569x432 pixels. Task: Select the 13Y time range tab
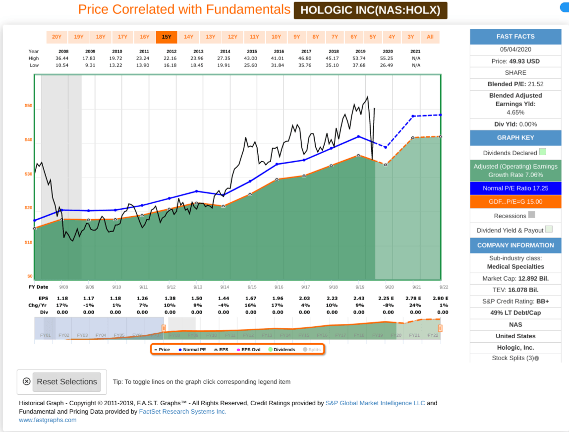[x=211, y=37]
